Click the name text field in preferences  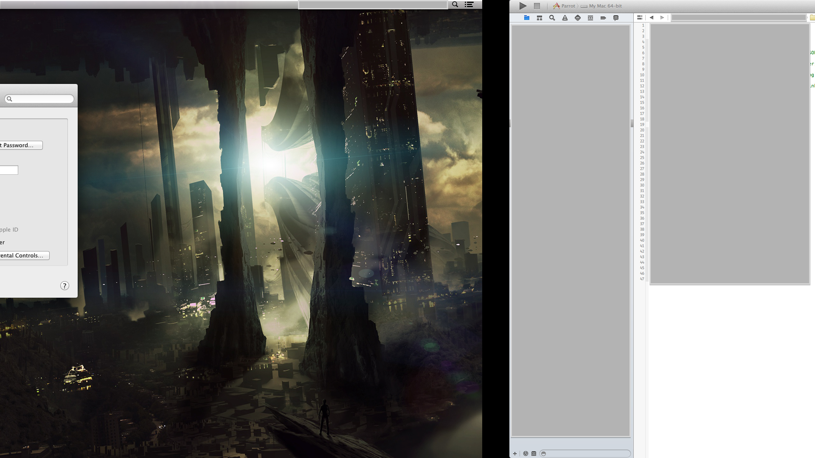(x=9, y=170)
